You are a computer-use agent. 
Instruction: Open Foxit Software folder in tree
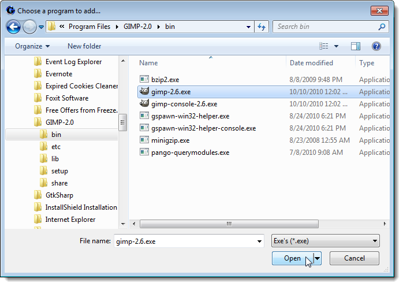point(67,98)
